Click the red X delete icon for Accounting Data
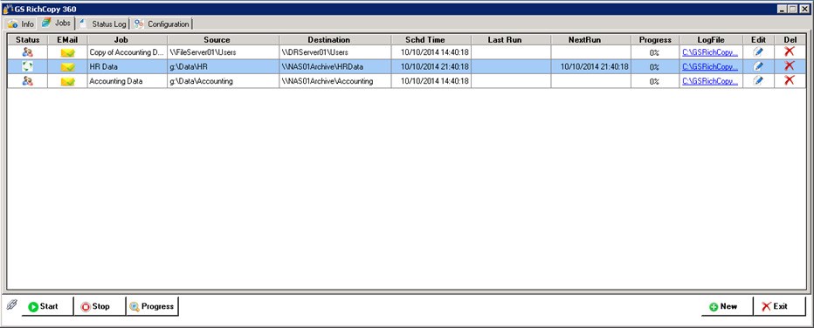Screen dimensions: 814x328 coord(789,80)
